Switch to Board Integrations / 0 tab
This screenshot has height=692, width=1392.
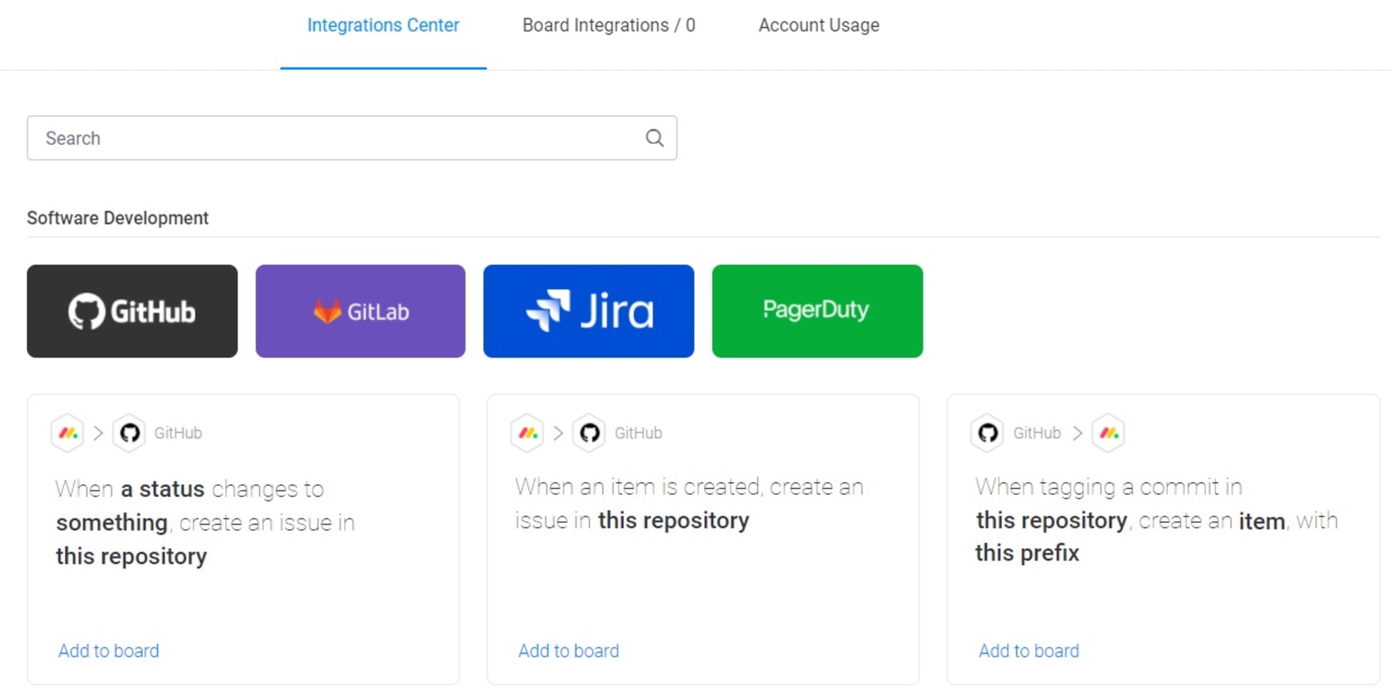coord(609,25)
